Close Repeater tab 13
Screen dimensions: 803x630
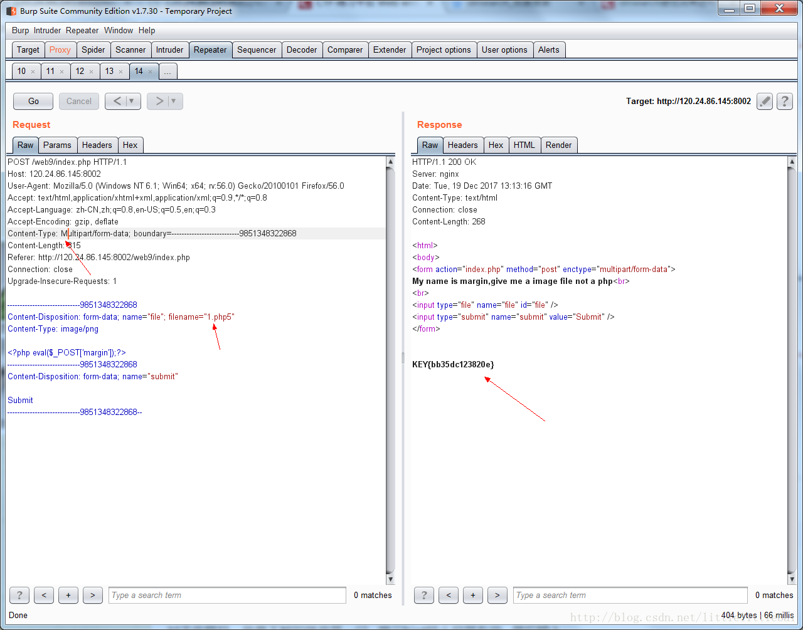click(x=120, y=71)
